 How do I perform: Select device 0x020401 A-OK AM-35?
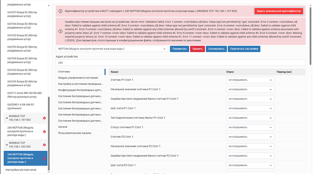point(25,106)
